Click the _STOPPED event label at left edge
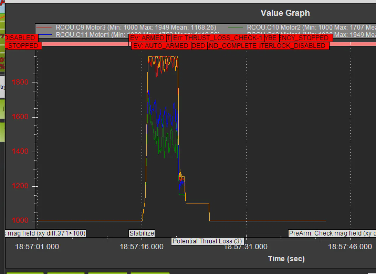This screenshot has width=376, height=274. pos(24,46)
